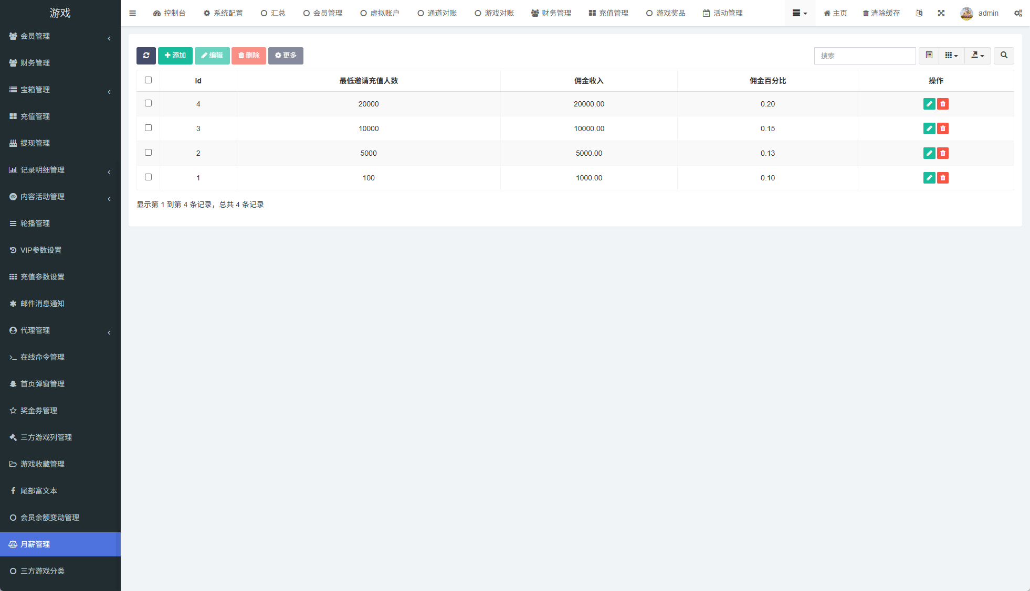
Task: Open settings gears icon at top right
Action: (x=1017, y=13)
